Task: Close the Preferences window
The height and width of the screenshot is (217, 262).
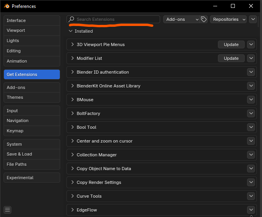Action: tap(251, 6)
